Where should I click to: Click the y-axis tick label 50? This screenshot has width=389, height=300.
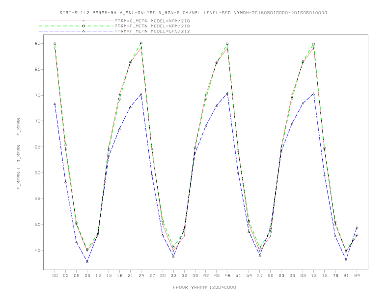tap(38, 225)
